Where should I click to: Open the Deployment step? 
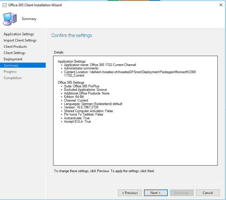(13, 59)
